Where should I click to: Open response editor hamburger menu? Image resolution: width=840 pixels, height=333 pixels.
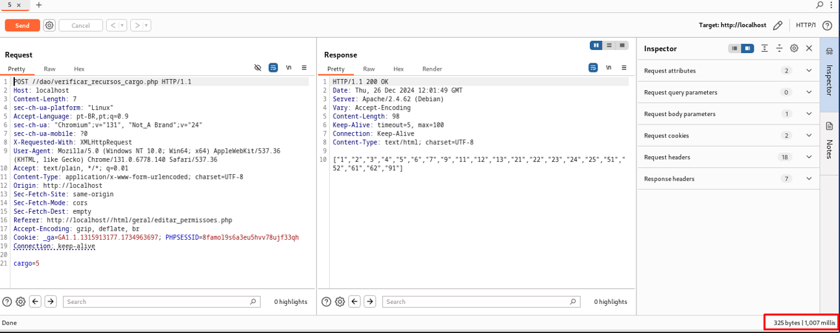(624, 67)
